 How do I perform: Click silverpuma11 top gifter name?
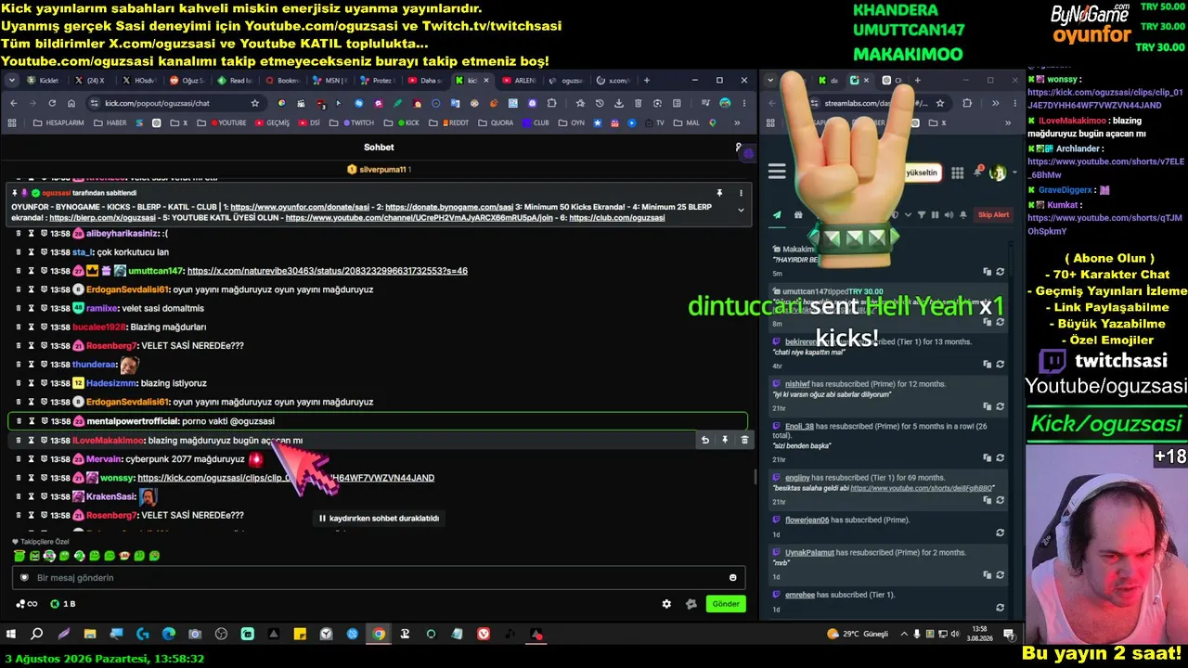coord(382,170)
